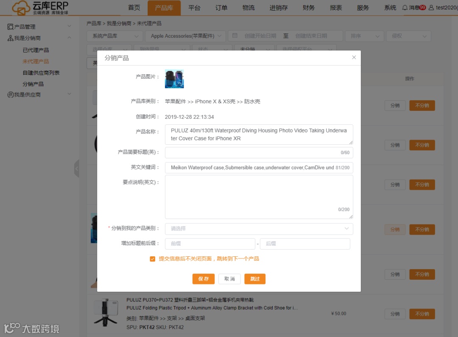Open the Apple Accessories(苹果配件) category dropdown

(185, 36)
